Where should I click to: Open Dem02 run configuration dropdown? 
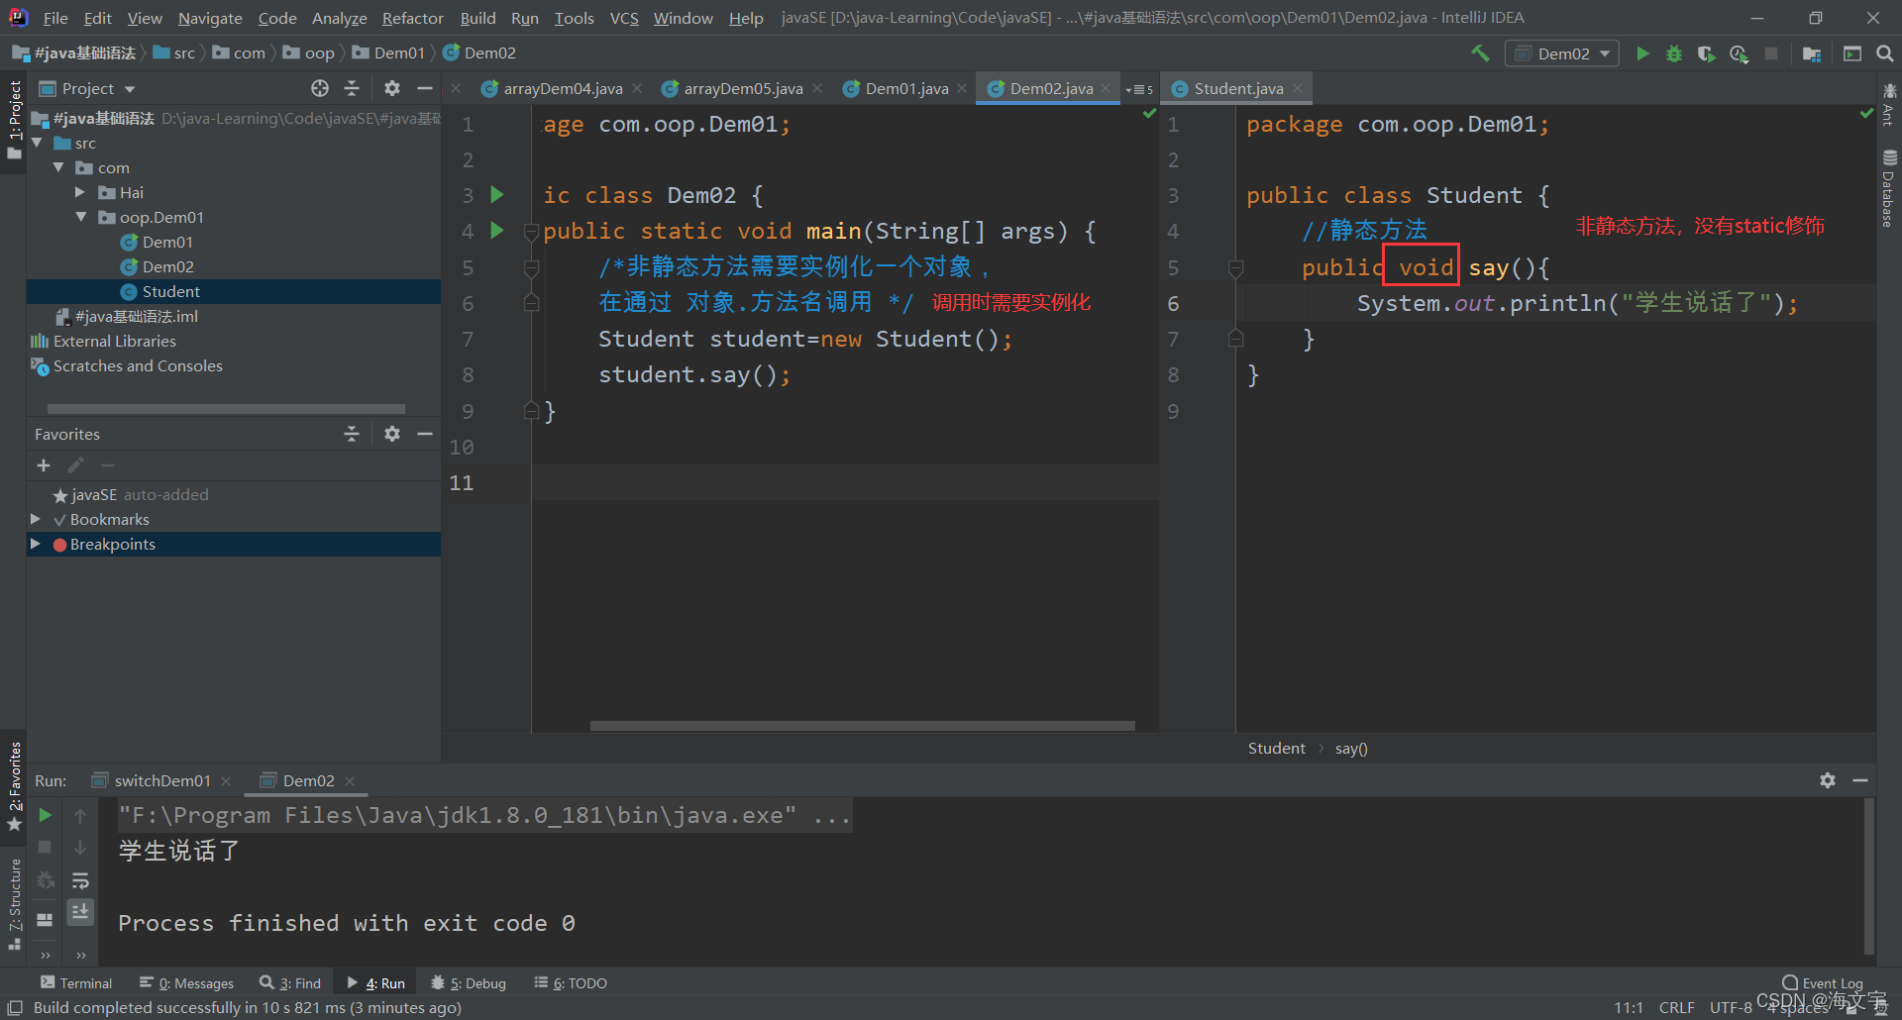point(1562,53)
